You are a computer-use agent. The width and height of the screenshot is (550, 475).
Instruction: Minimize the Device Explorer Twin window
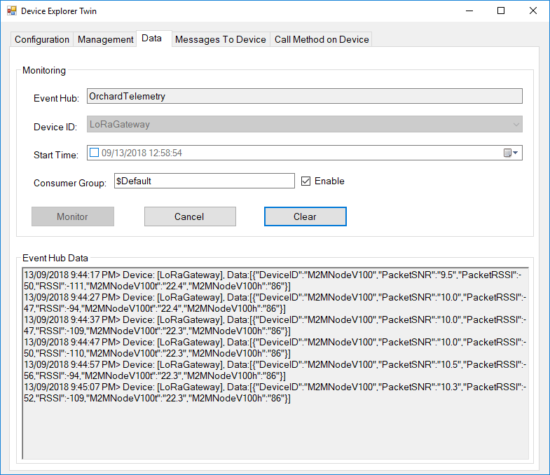click(x=468, y=11)
